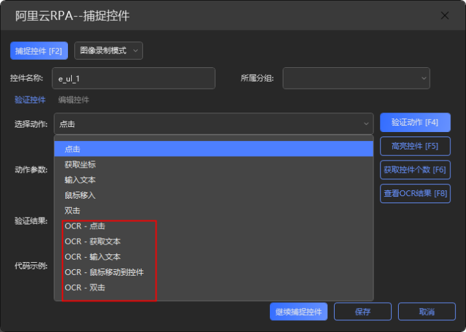Click 高亮控件 [F5] button
The height and width of the screenshot is (332, 466).
(x=415, y=146)
